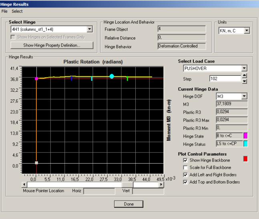Click the plot scrollbar left arrow
Image resolution: width=259 pixels, height=219 pixels.
tap(24, 184)
